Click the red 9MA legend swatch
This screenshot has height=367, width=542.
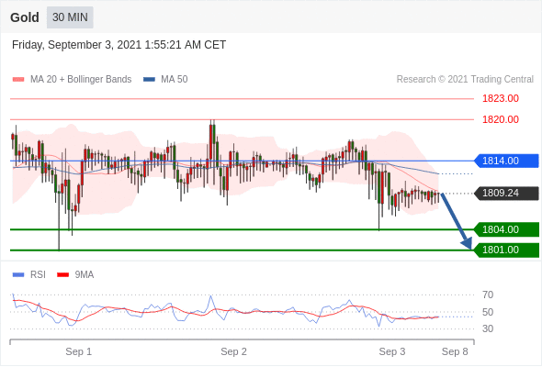click(x=62, y=275)
